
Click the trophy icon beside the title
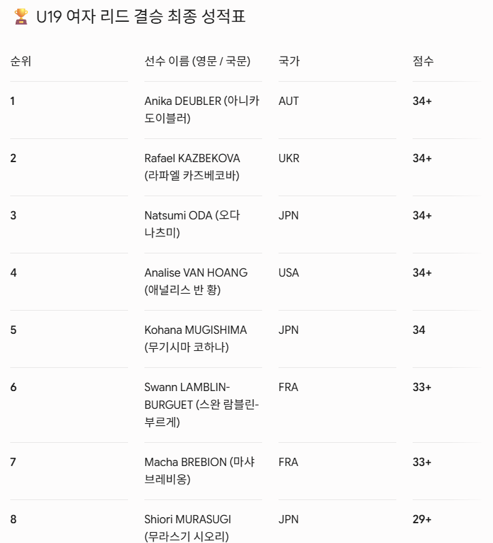tap(21, 16)
